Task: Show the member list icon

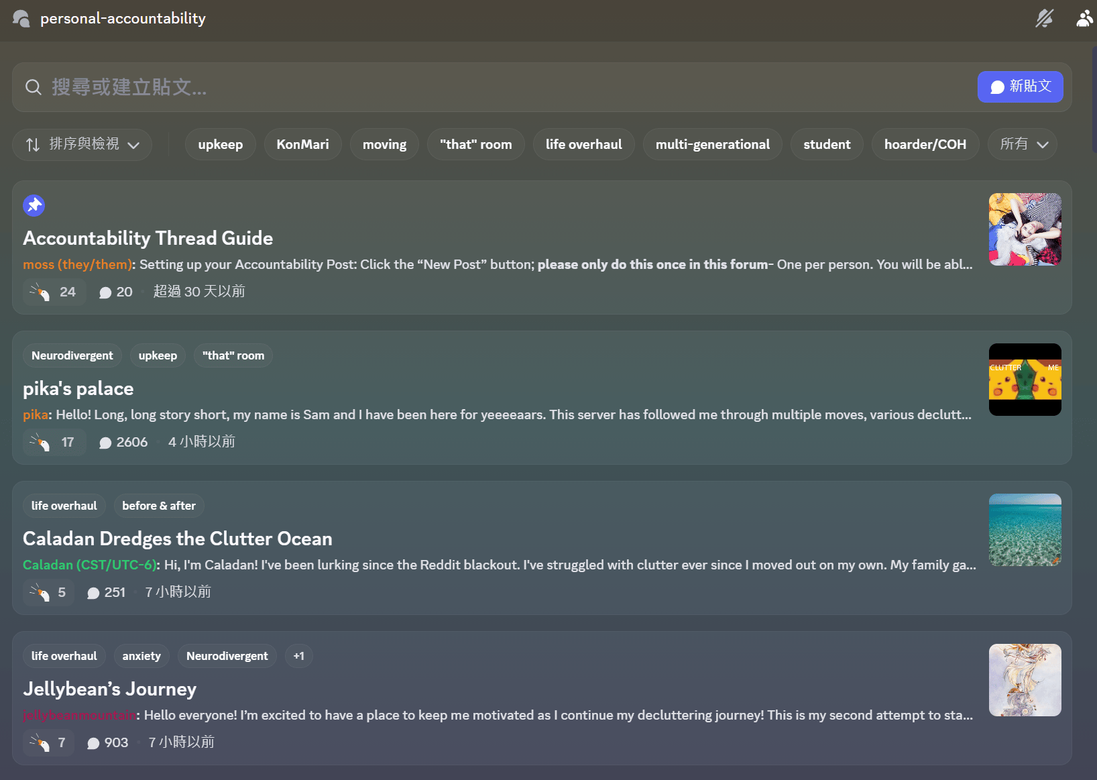Action: point(1084,19)
